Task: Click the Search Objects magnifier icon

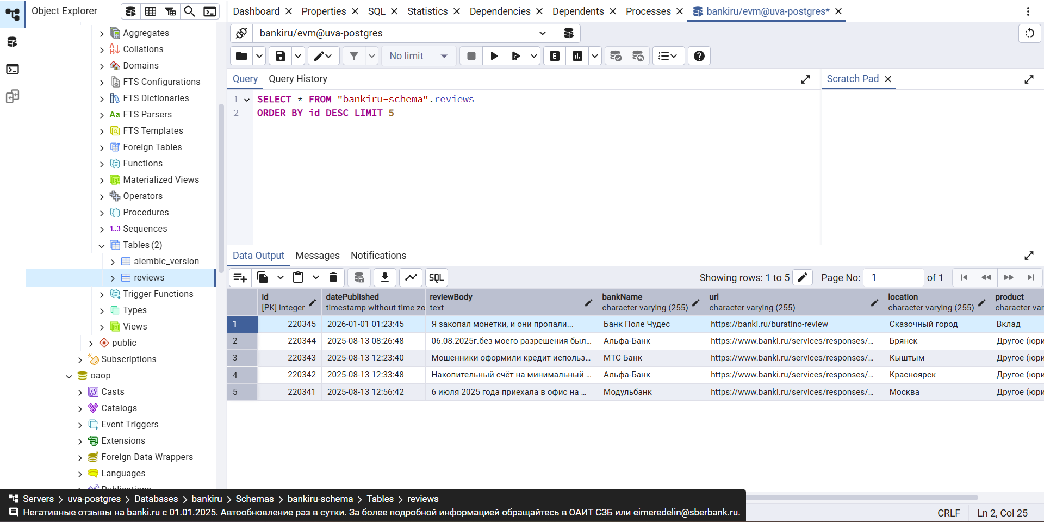Action: coord(190,11)
